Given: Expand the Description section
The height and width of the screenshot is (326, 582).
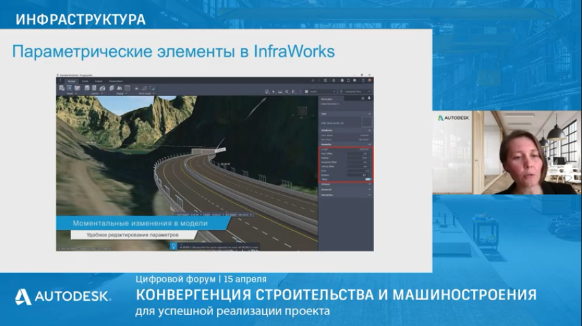Looking at the screenshot, I should pos(369,195).
